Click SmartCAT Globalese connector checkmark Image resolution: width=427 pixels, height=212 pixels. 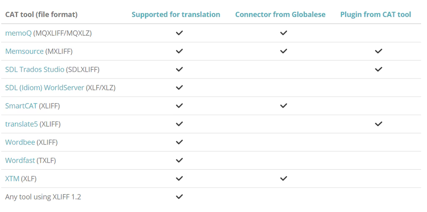click(284, 106)
